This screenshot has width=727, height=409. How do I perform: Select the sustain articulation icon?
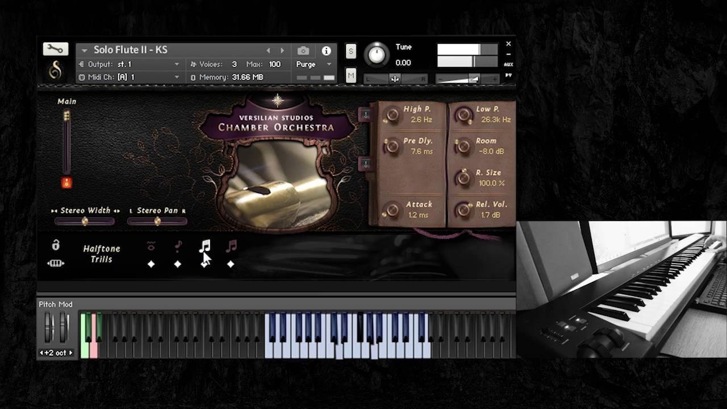pos(151,246)
